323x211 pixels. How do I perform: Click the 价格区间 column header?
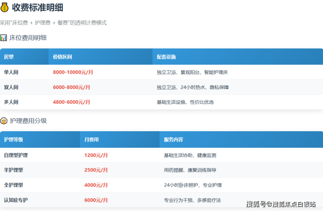pos(62,57)
